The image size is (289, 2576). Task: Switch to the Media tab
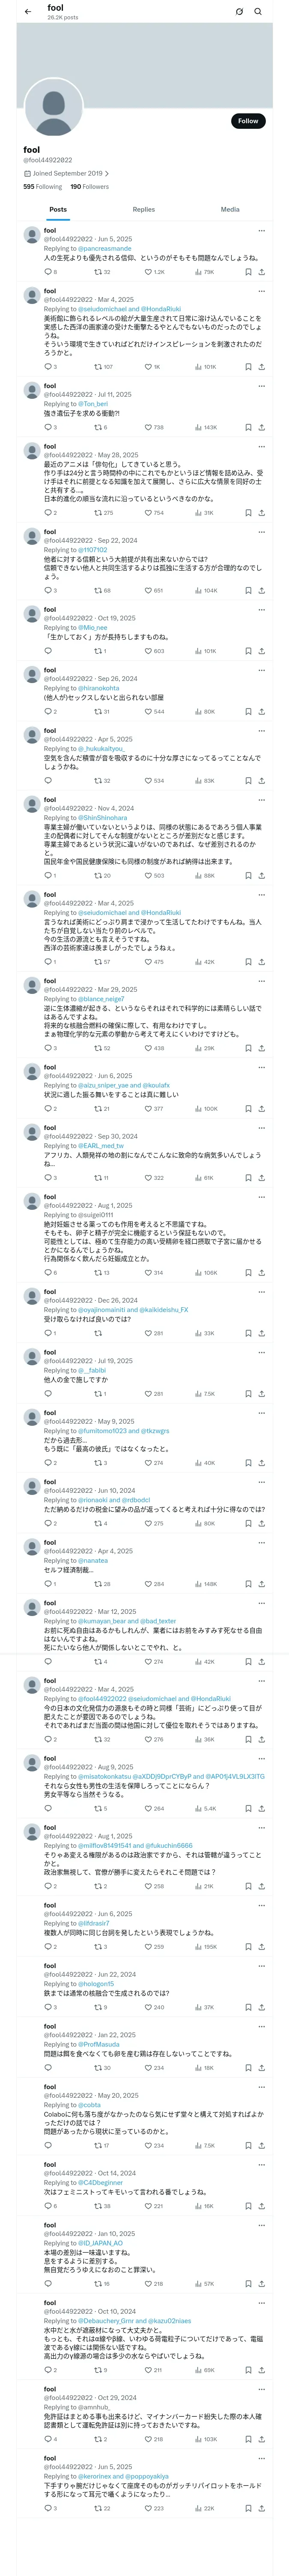tap(230, 210)
